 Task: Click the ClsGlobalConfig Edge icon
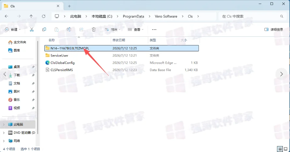click(48, 63)
